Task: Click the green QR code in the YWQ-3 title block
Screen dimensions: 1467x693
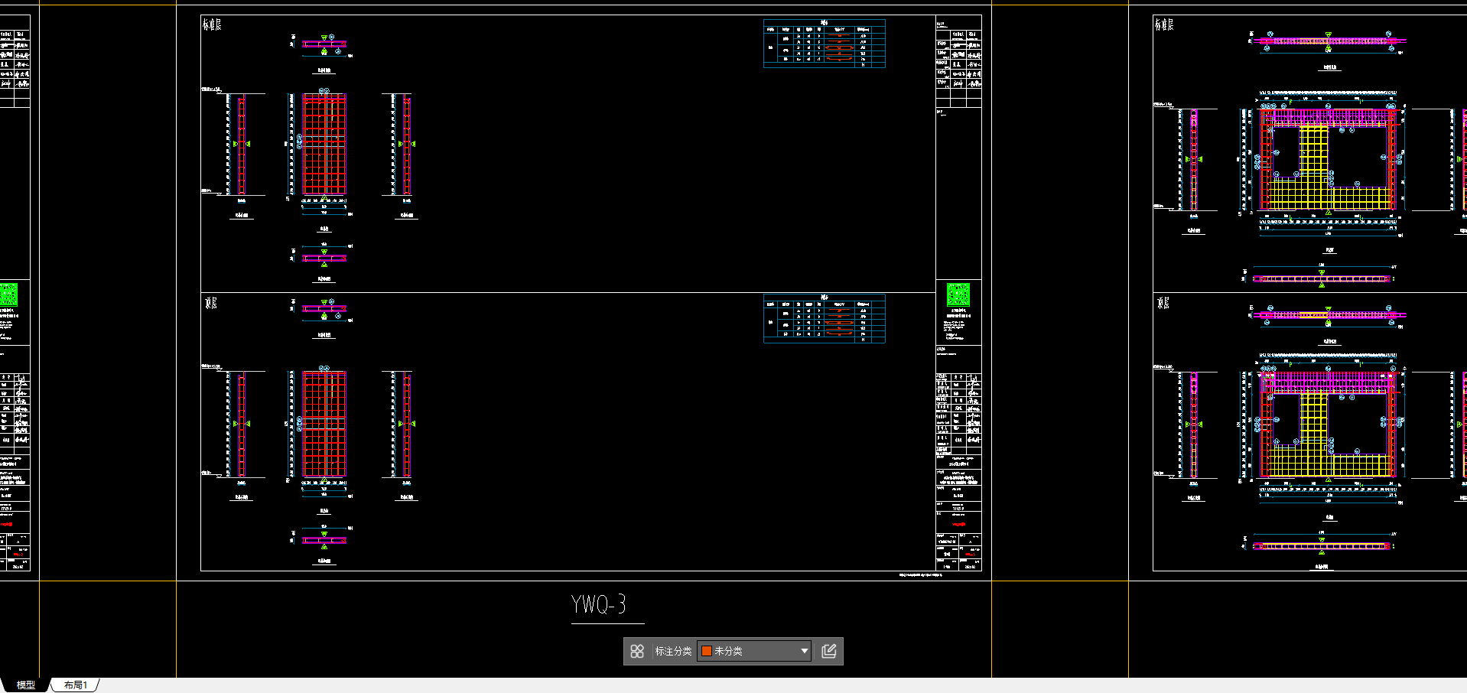Action: tap(958, 294)
